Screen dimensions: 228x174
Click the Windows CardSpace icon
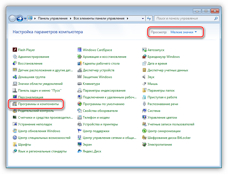tap(80, 50)
